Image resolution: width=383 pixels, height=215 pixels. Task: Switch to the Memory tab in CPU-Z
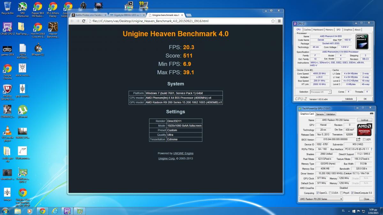click(329, 30)
